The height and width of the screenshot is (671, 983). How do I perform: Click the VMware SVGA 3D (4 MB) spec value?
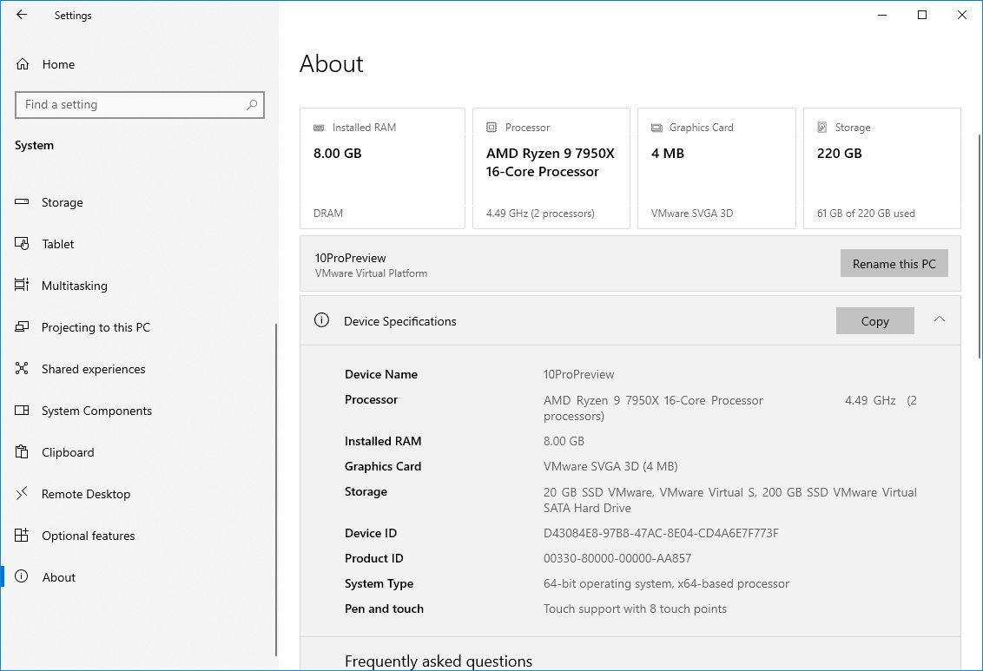tap(610, 466)
